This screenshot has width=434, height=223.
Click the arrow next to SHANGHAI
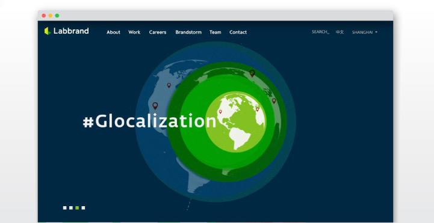coord(376,32)
